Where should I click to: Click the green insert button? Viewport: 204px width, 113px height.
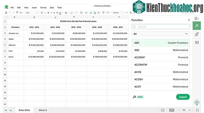point(183,97)
